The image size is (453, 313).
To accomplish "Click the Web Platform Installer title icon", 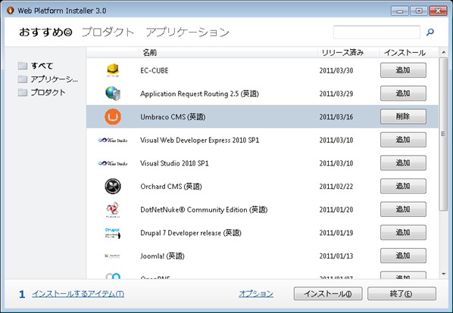I will pyautogui.click(x=10, y=11).
